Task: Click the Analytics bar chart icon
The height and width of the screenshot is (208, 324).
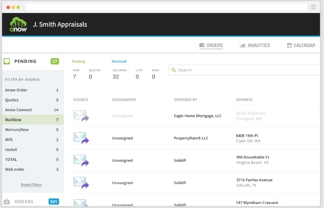Action: 243,45
